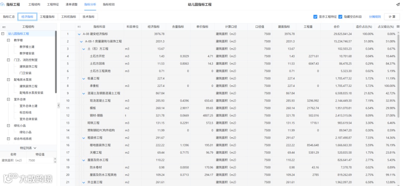
Task: Open the 工程结构 top tab
Action: pyautogui.click(x=34, y=4)
